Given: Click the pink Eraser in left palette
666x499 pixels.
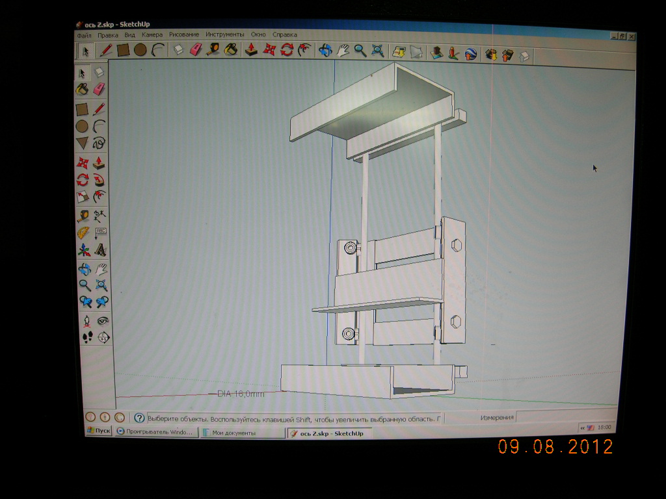Looking at the screenshot, I should point(99,89).
